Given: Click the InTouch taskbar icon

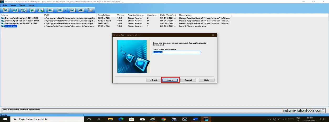Looking at the screenshot, I should point(206,119).
